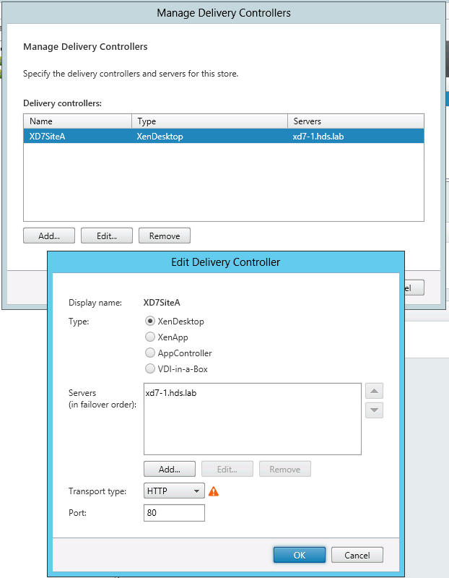
Task: Select xd7-1.hds.lab in the Servers failover list
Action: pyautogui.click(x=171, y=393)
